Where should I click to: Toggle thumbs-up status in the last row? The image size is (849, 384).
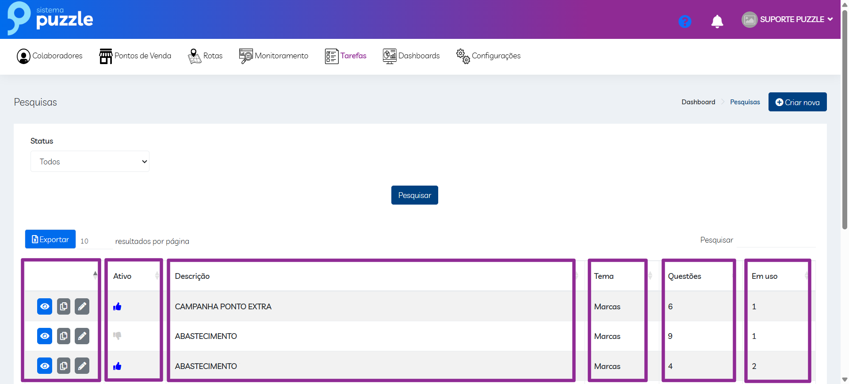[117, 366]
